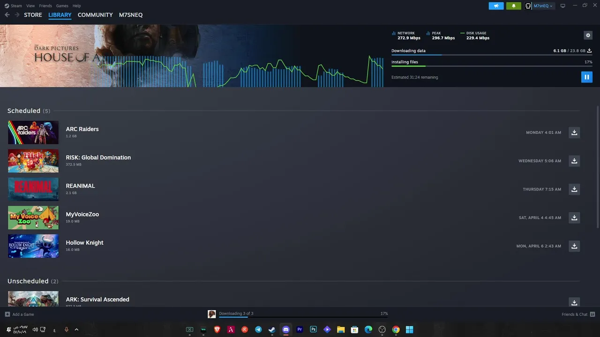Download Hollow Knight update now
The width and height of the screenshot is (600, 337).
[574, 246]
